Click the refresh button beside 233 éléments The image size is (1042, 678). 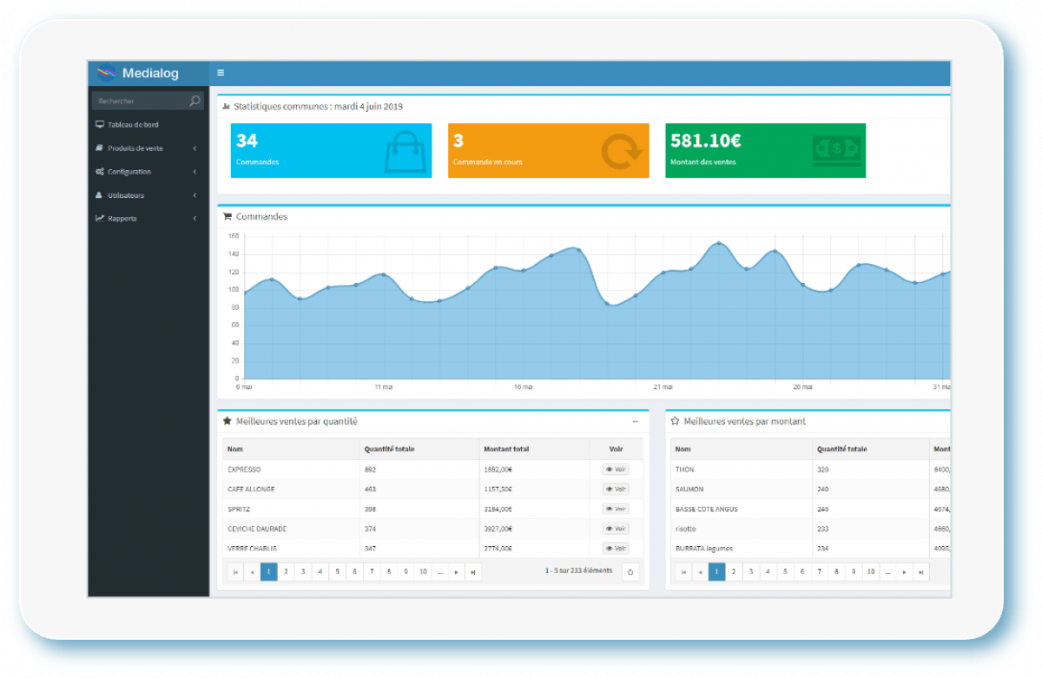[x=630, y=571]
